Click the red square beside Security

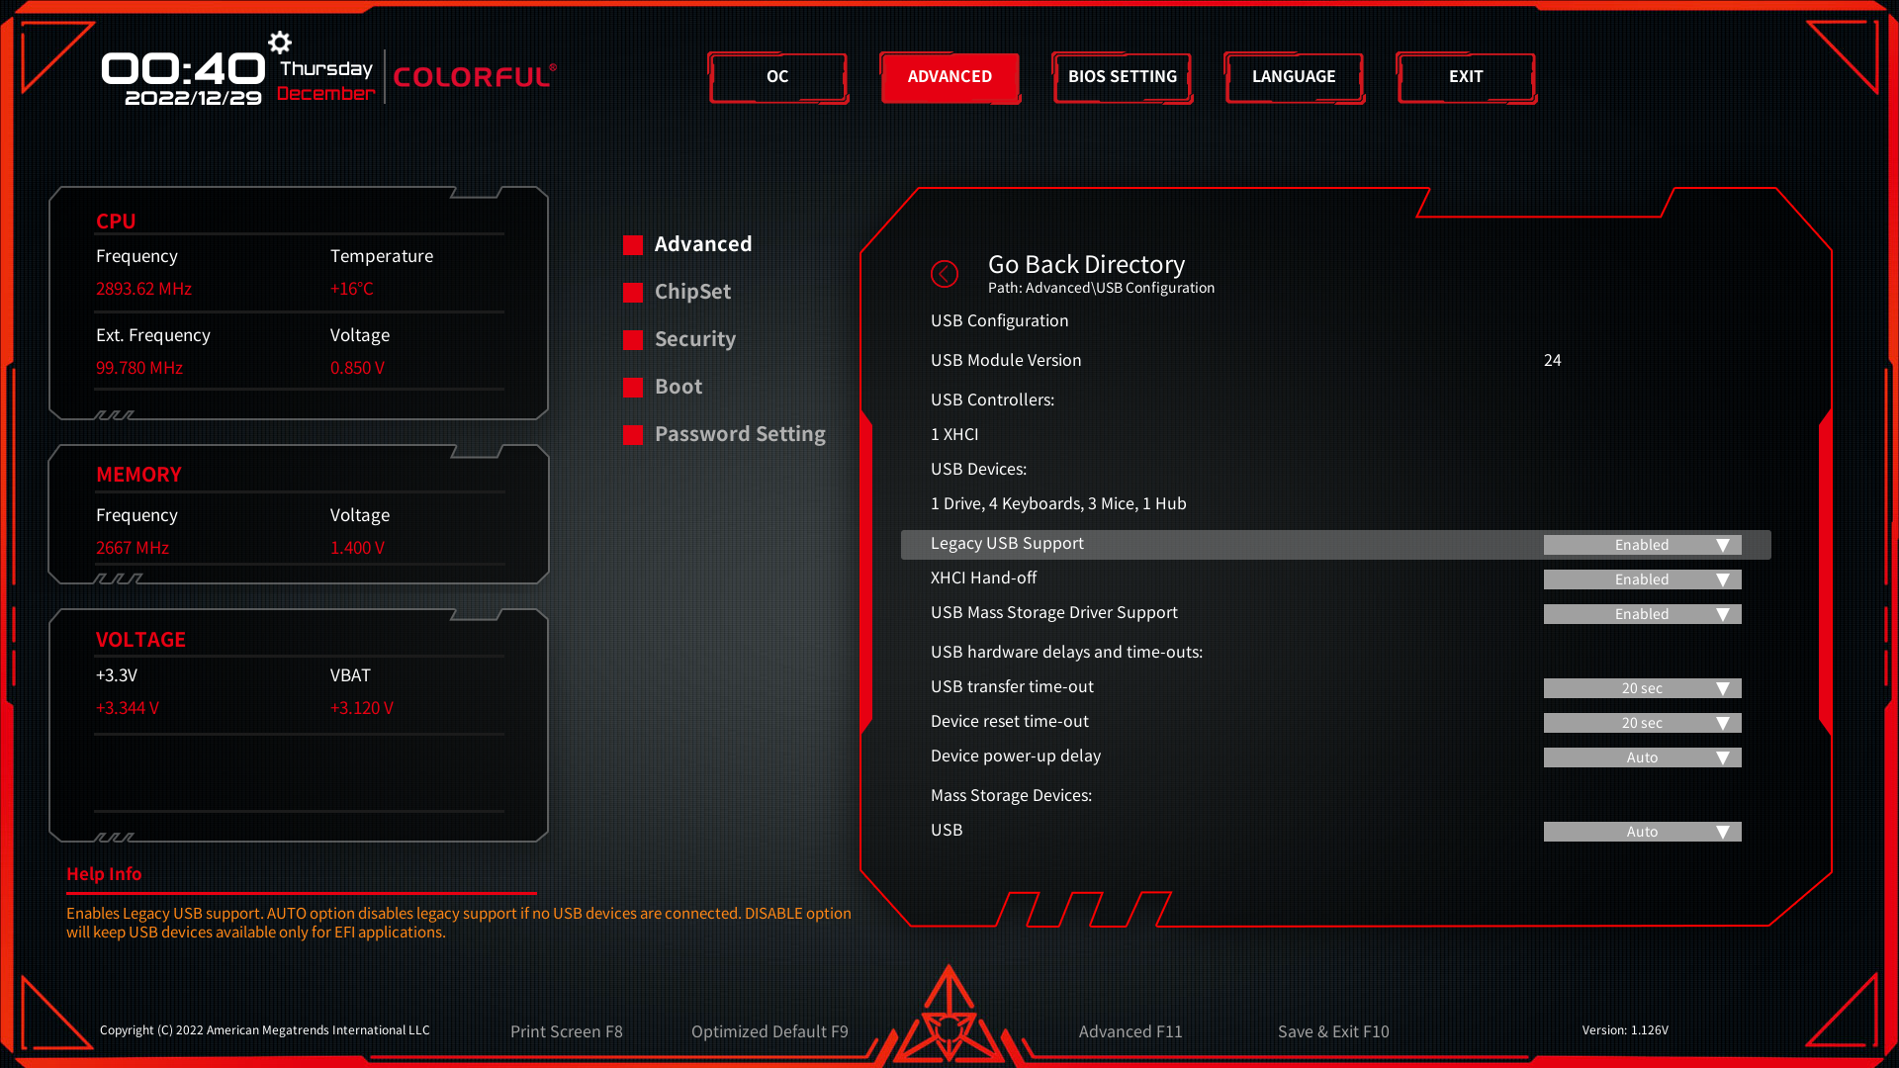click(x=633, y=340)
